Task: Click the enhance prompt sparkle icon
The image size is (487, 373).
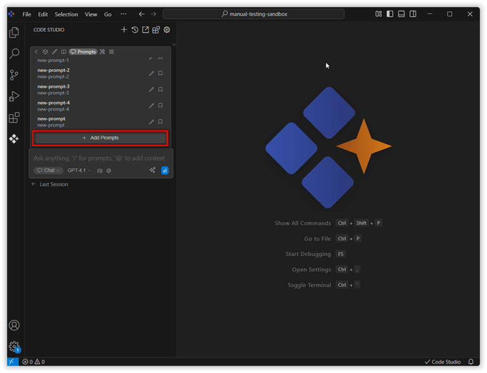Action: 152,170
